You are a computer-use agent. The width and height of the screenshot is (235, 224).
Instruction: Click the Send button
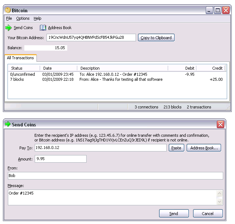174,214
